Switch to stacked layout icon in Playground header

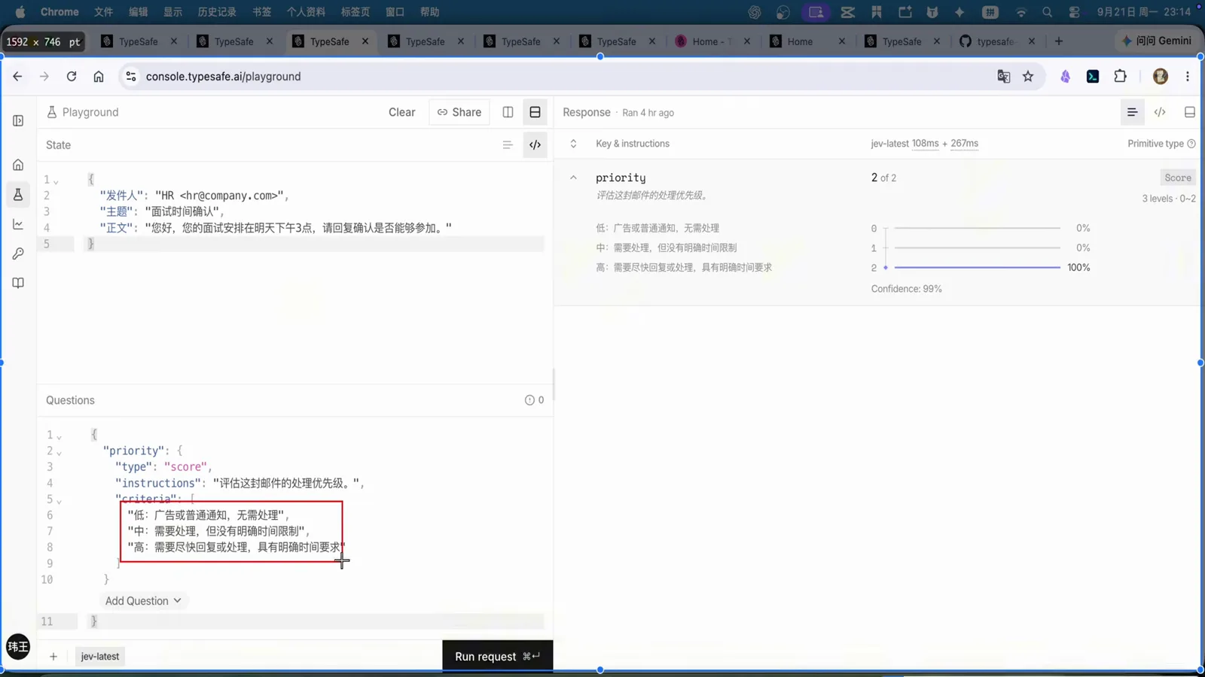point(535,112)
